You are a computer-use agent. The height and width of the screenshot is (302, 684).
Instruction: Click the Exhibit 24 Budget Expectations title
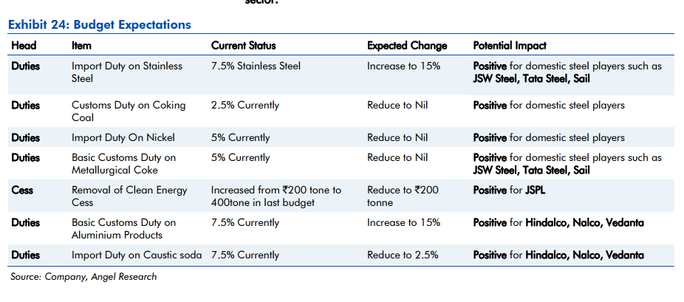pyautogui.click(x=99, y=25)
